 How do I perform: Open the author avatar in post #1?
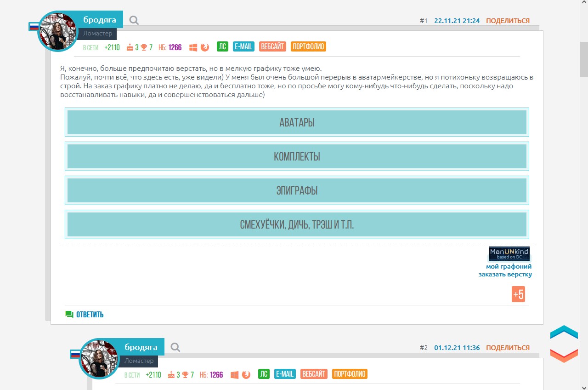(58, 31)
